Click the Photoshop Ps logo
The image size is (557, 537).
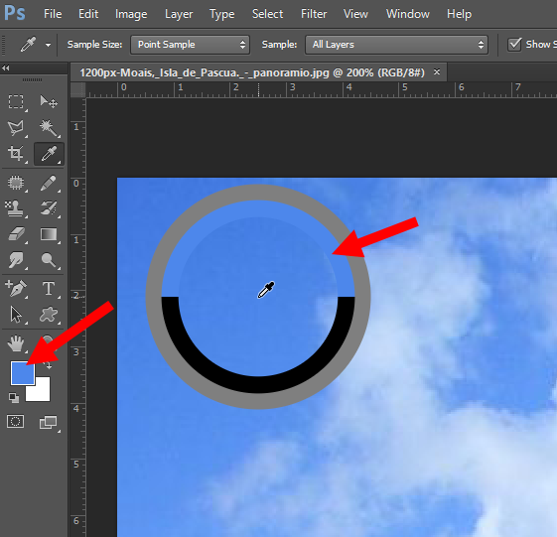15,13
